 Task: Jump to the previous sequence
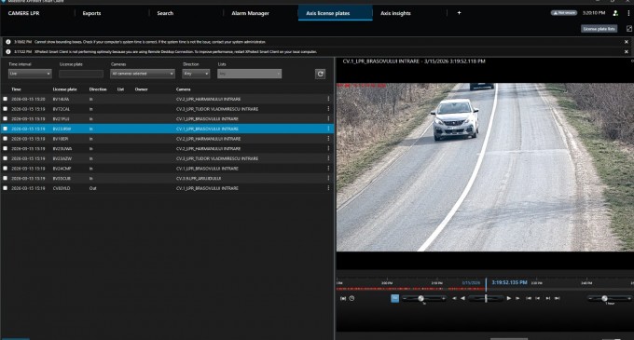538,298
